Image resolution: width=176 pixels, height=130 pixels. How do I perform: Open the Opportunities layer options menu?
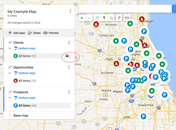click(x=69, y=67)
